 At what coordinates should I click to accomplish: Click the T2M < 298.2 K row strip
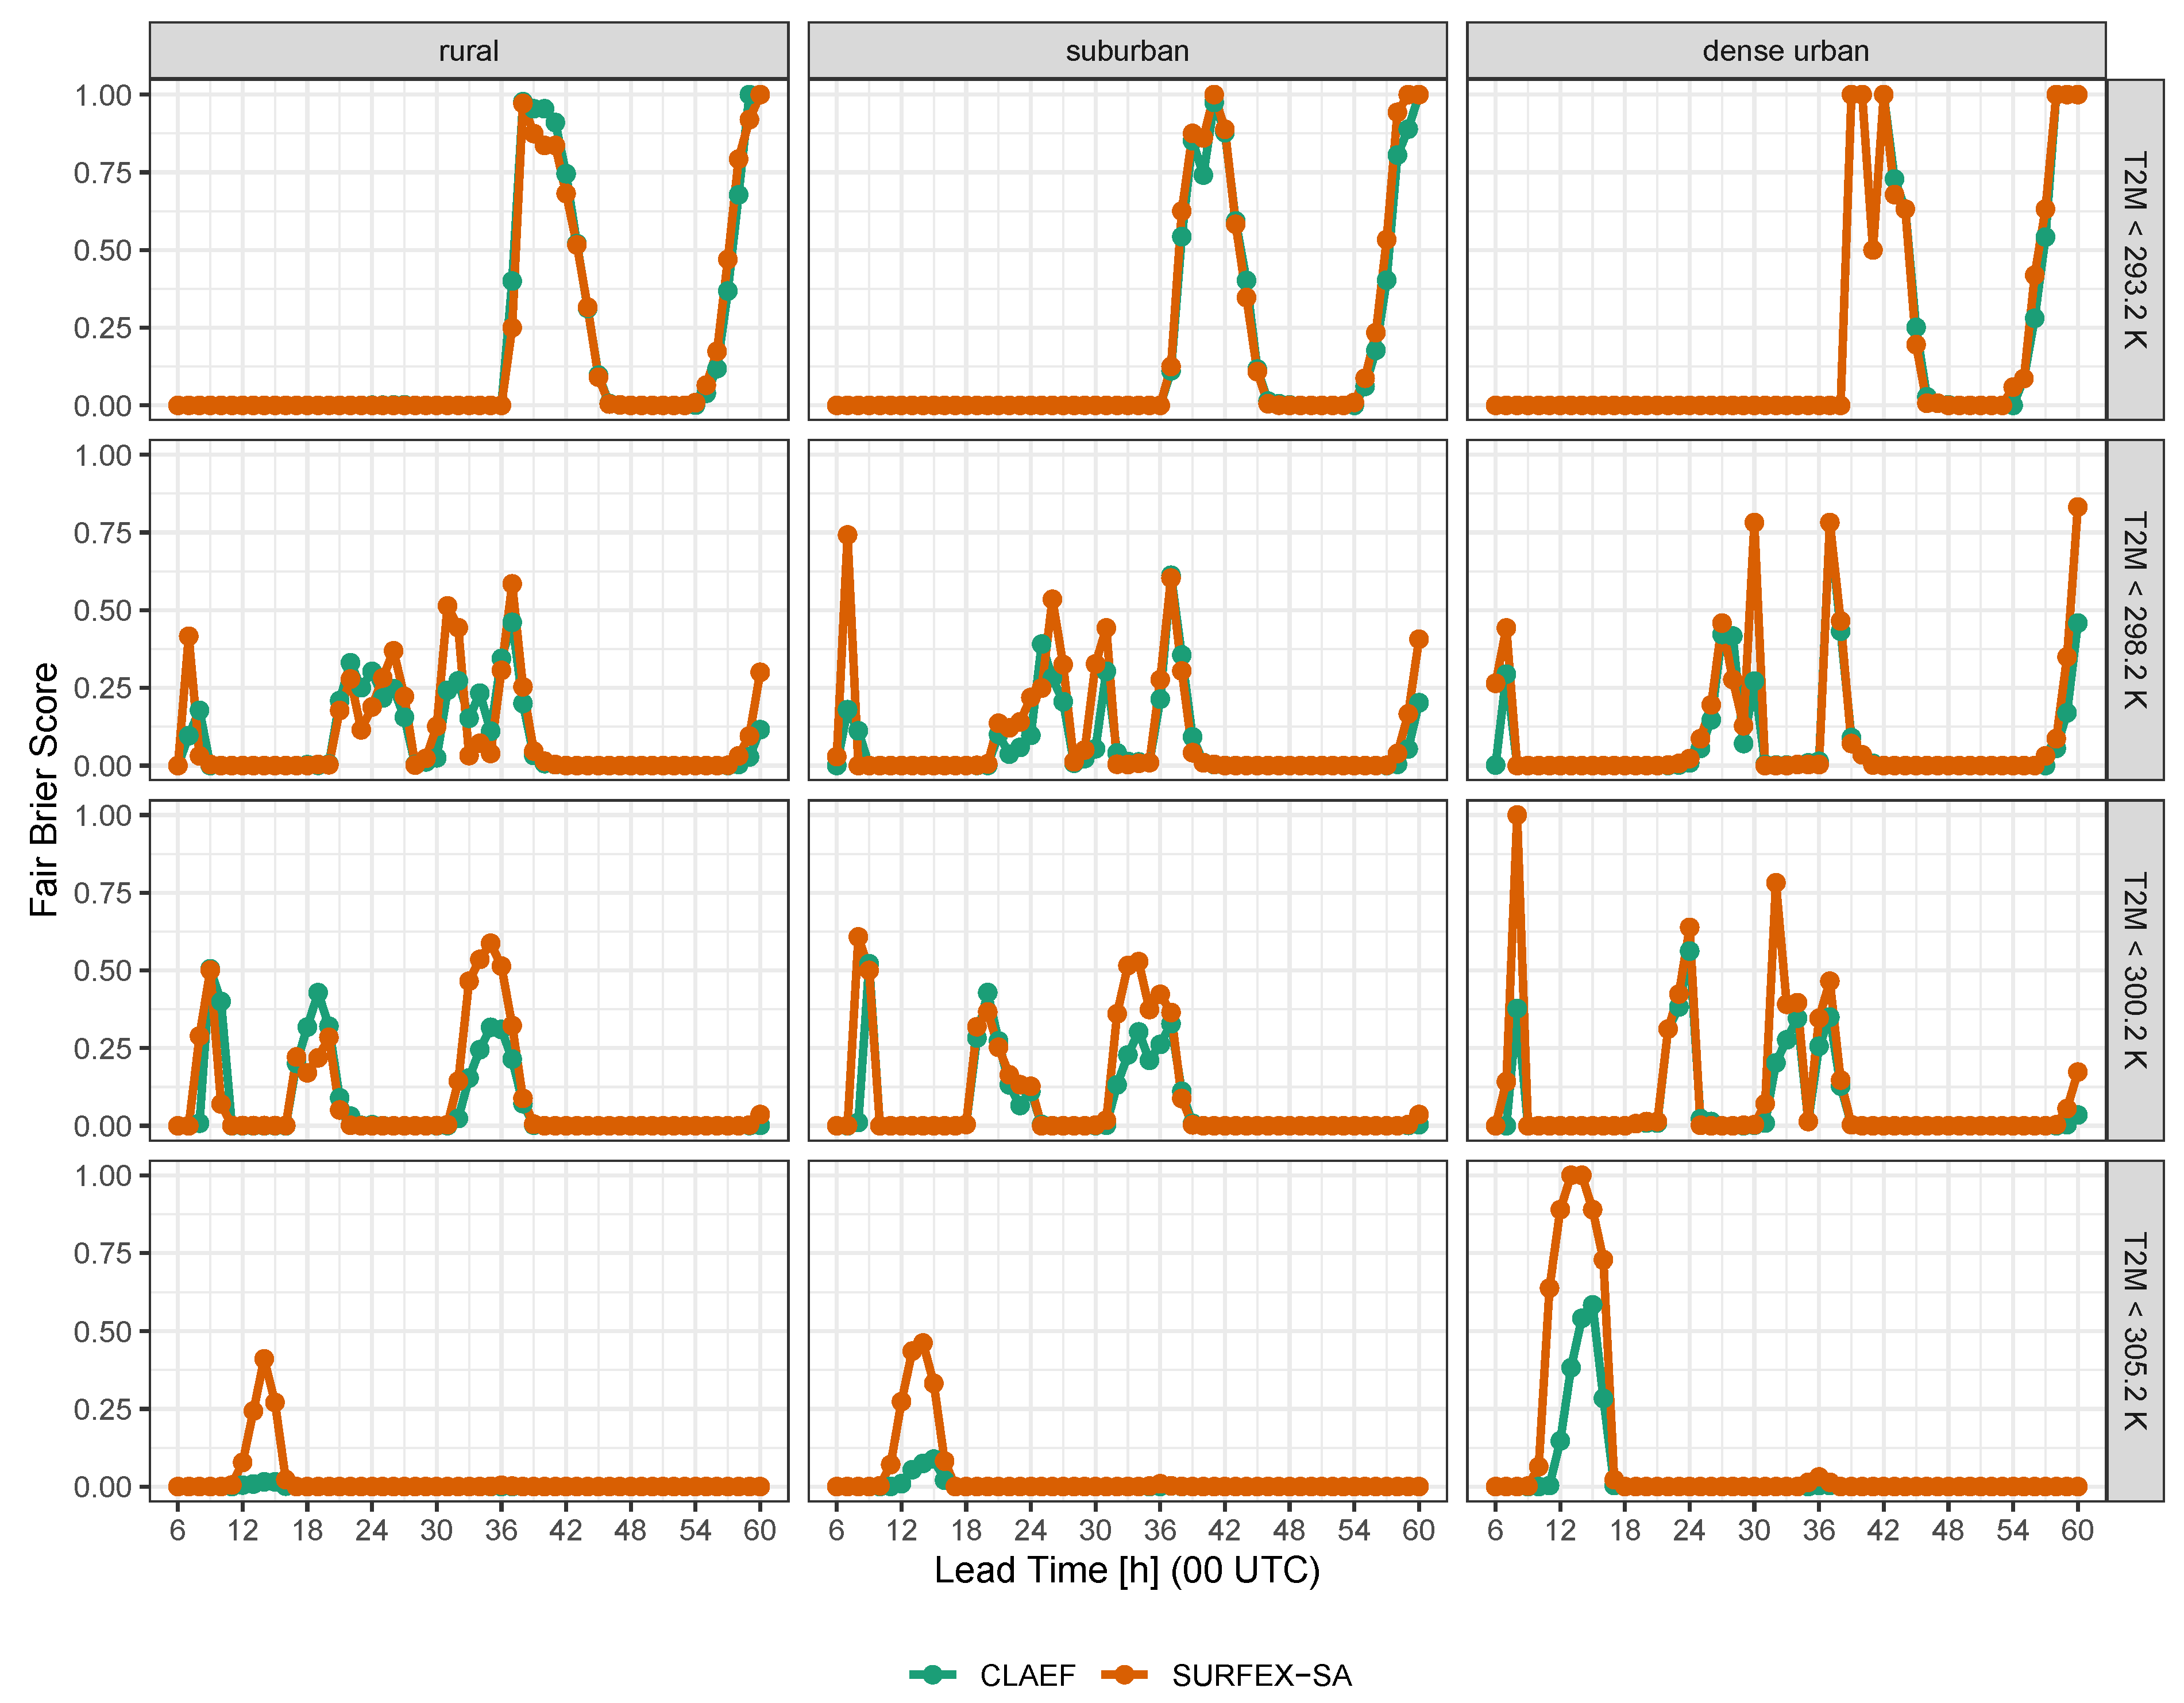[x=2134, y=610]
